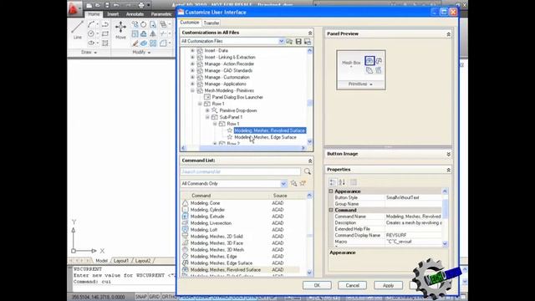Open the All Commands Only filter dropdown

[x=283, y=184]
